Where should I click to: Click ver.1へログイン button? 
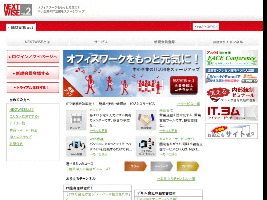(x=206, y=27)
